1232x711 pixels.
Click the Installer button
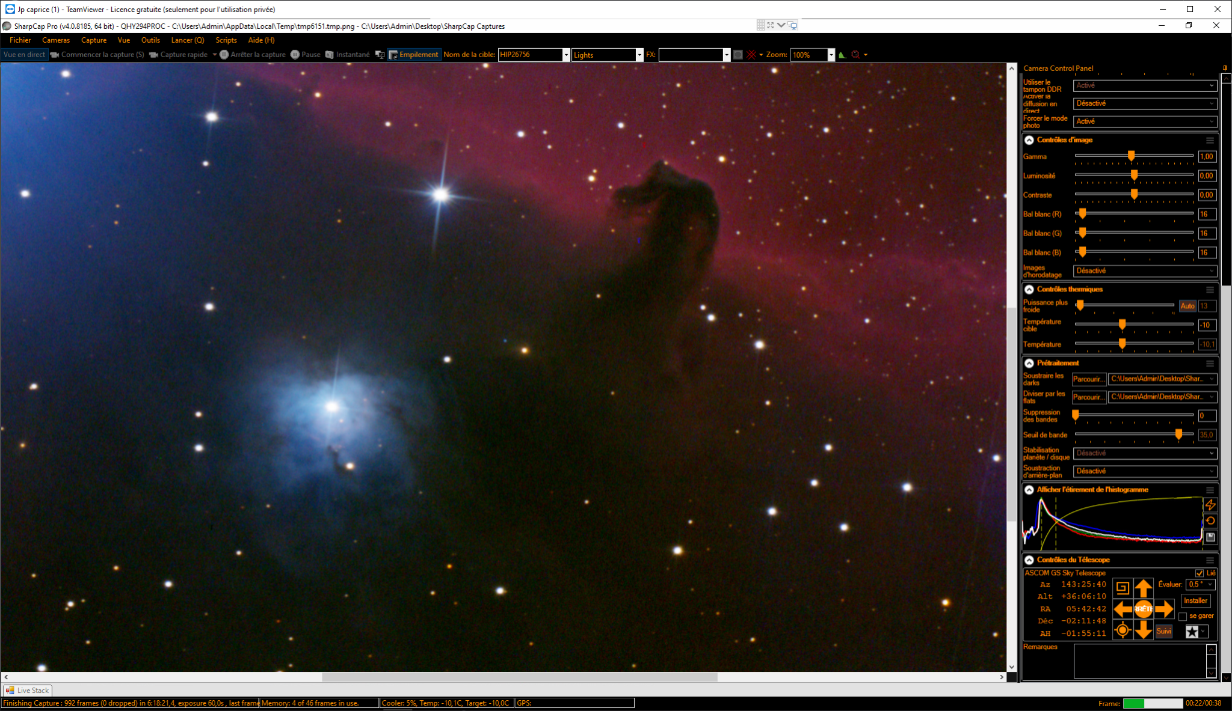click(1195, 600)
